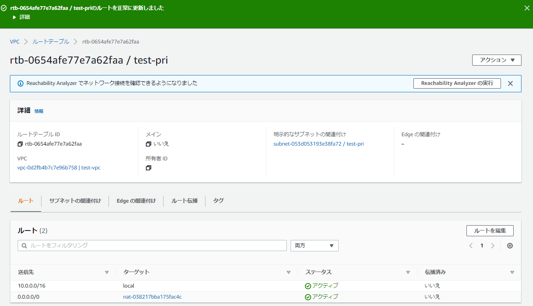The width and height of the screenshot is (533, 306).
Task: Click the 情報 link beside 詳細
Action: pyautogui.click(x=39, y=111)
